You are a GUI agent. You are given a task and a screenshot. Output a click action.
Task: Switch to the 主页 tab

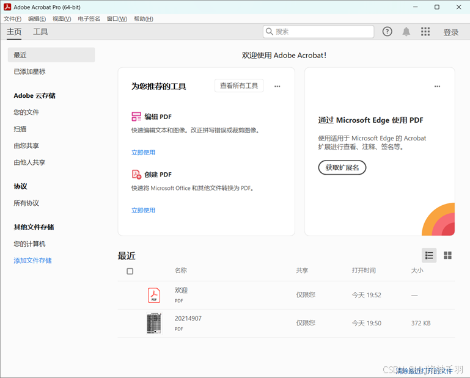tap(14, 32)
